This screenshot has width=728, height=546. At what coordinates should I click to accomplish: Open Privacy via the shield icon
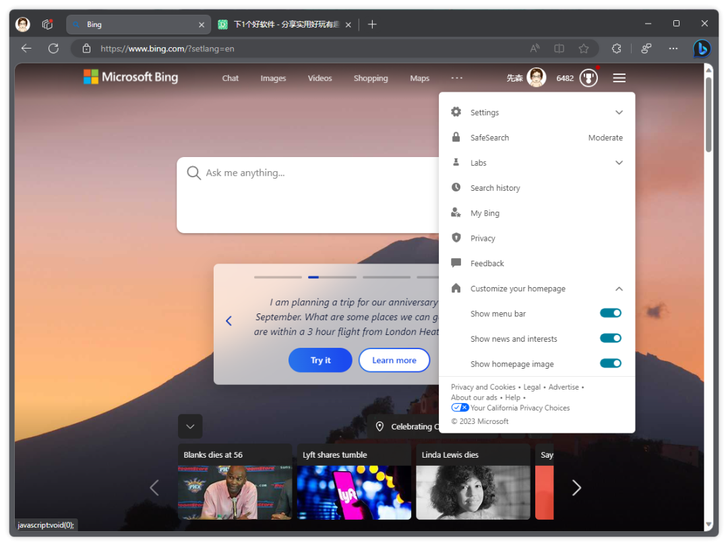click(456, 238)
